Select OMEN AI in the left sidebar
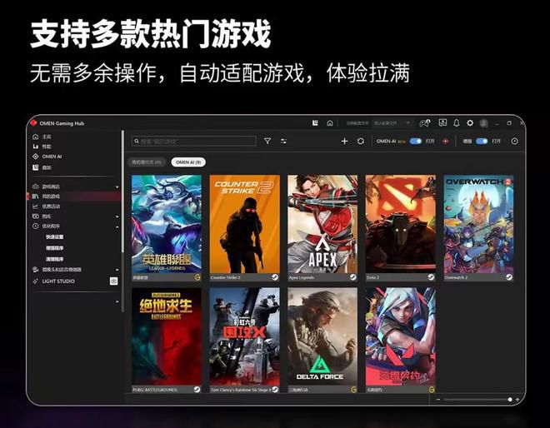Image resolution: width=550 pixels, height=428 pixels. [x=47, y=157]
